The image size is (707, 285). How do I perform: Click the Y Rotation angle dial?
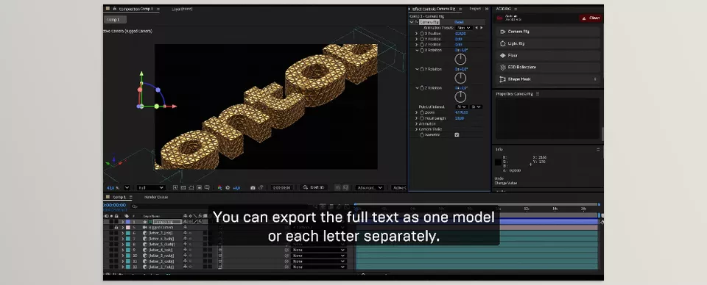point(460,78)
